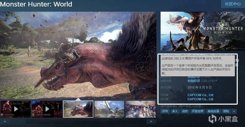
Task: Click the main large game screenshot
Action: coord(78,55)
